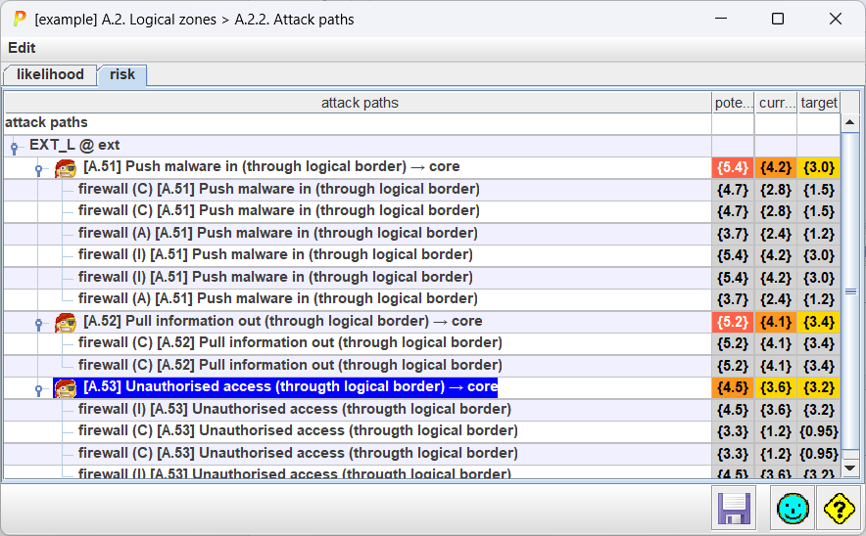This screenshot has height=536, width=866.
Task: Collapse the A.53 Unauthorised access node
Action: [x=38, y=389]
